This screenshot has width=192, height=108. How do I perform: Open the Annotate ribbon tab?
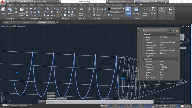click(67, 5)
